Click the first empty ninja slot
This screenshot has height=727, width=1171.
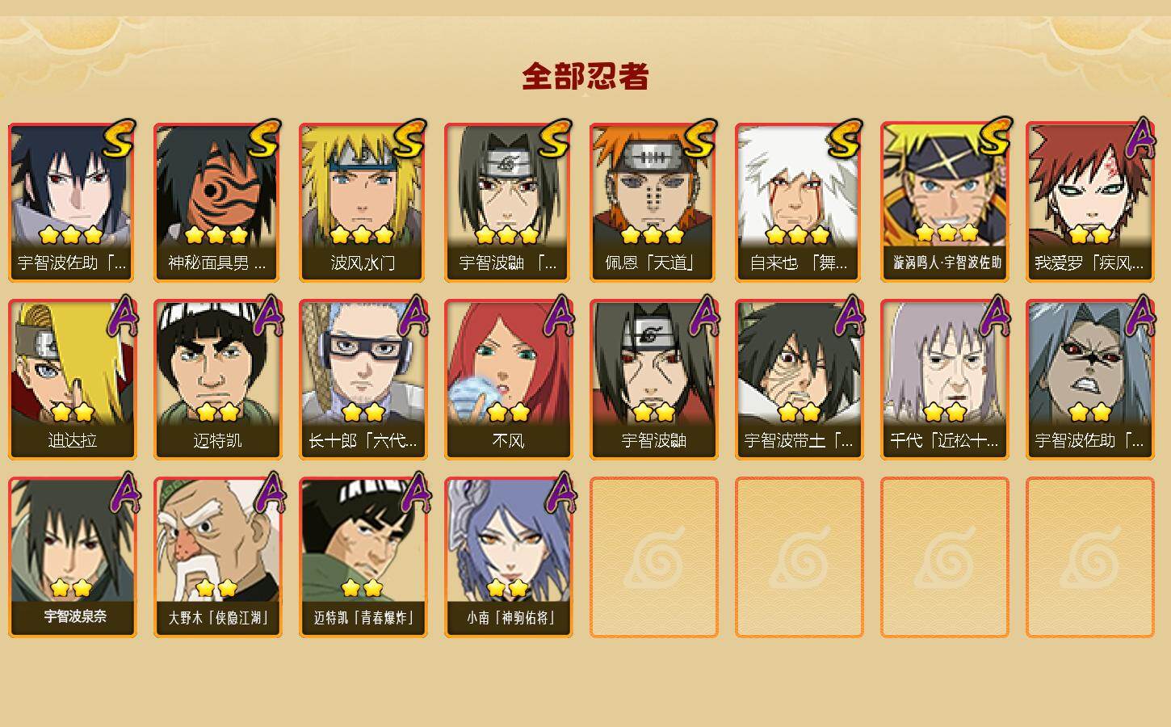pyautogui.click(x=653, y=557)
